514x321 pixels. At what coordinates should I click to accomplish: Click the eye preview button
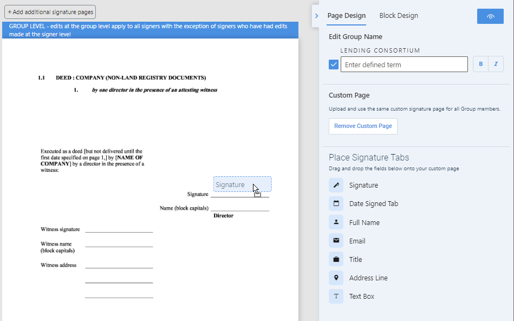pos(490,16)
